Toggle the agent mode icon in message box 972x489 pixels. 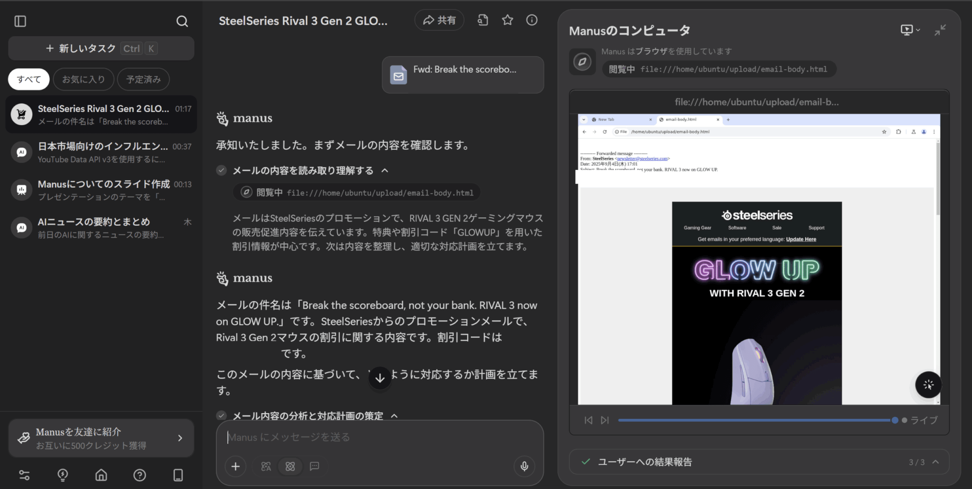(x=290, y=467)
